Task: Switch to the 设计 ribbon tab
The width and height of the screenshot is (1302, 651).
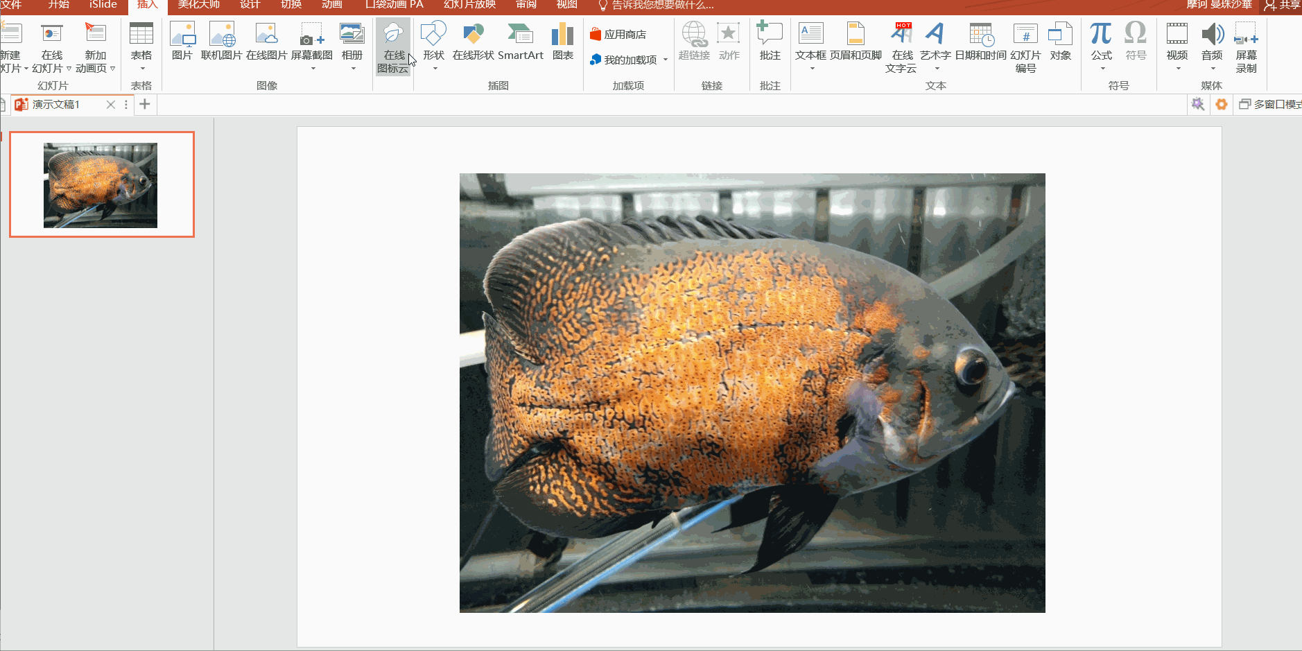Action: click(x=250, y=5)
